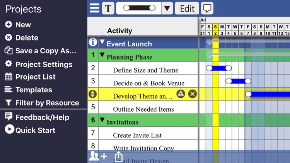Click the move up/down arrows on row

(93, 94)
